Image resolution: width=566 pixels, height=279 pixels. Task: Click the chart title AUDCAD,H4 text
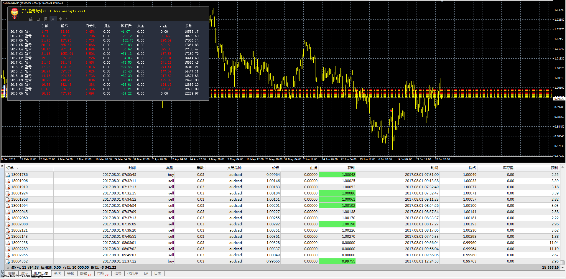coord(11,3)
